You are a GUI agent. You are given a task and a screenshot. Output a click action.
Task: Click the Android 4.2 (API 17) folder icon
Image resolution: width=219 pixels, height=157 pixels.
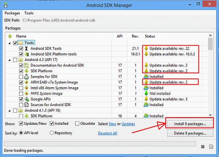(20, 60)
